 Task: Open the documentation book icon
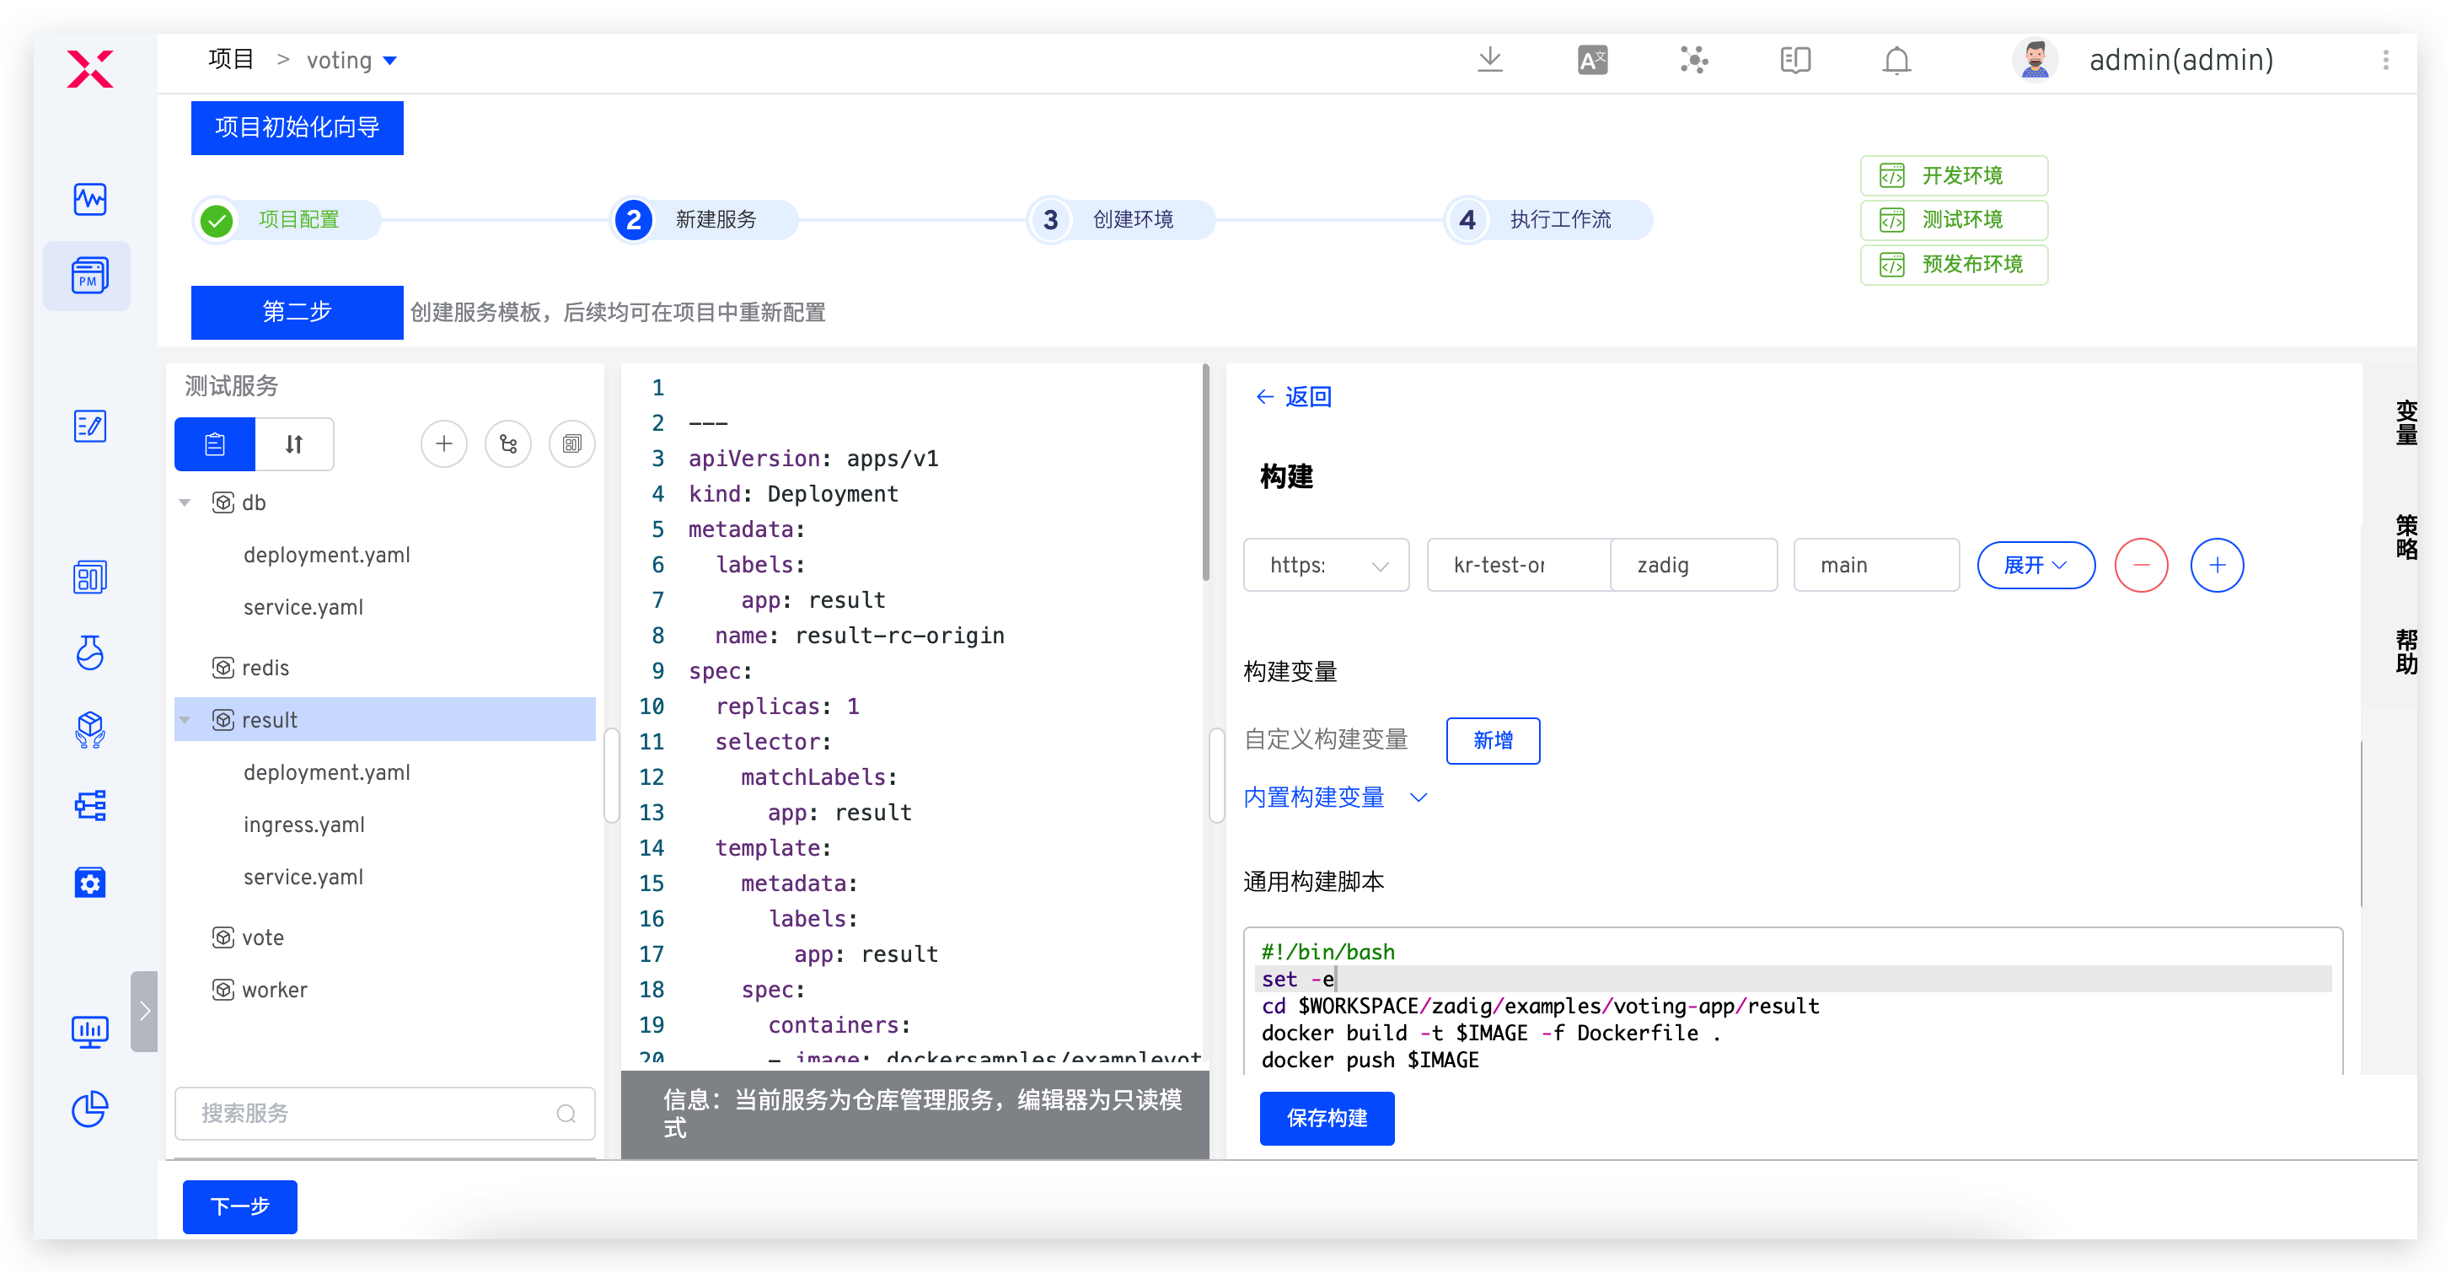point(1794,61)
